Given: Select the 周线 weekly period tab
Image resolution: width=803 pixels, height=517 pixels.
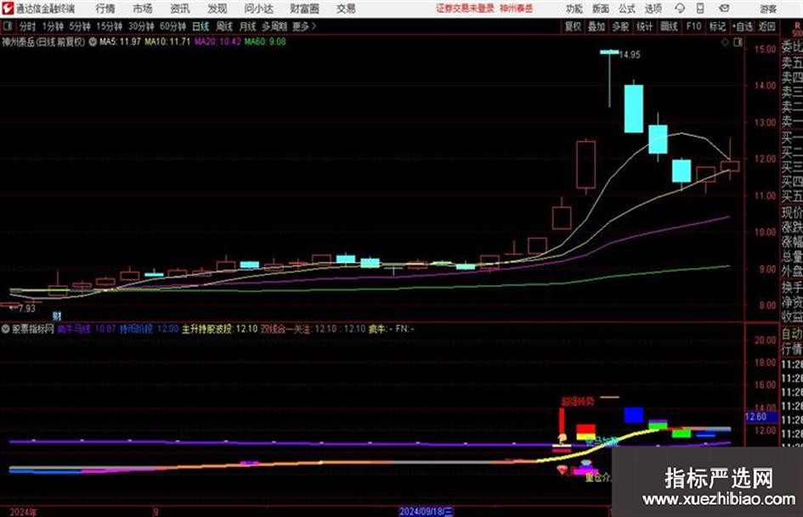Looking at the screenshot, I should tap(224, 26).
